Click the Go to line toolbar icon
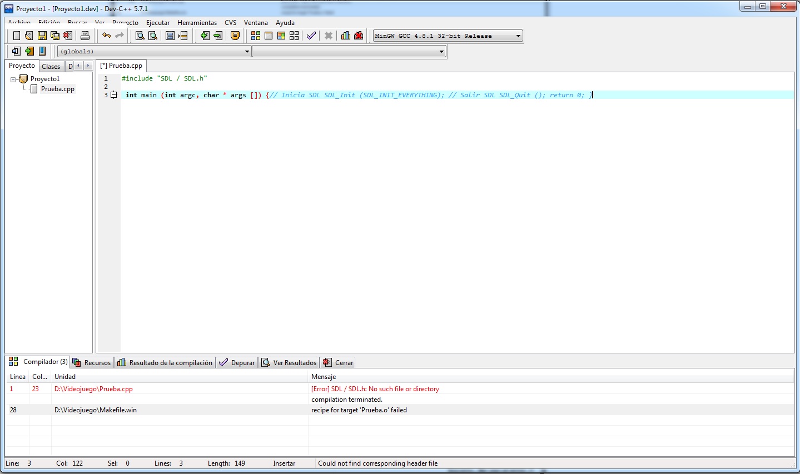The height and width of the screenshot is (474, 800). [183, 36]
